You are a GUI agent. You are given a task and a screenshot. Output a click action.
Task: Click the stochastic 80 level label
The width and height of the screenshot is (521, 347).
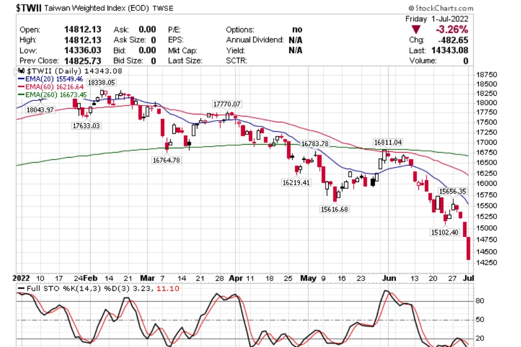pyautogui.click(x=480, y=301)
